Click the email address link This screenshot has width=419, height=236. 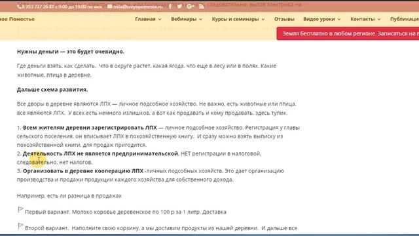(137, 7)
